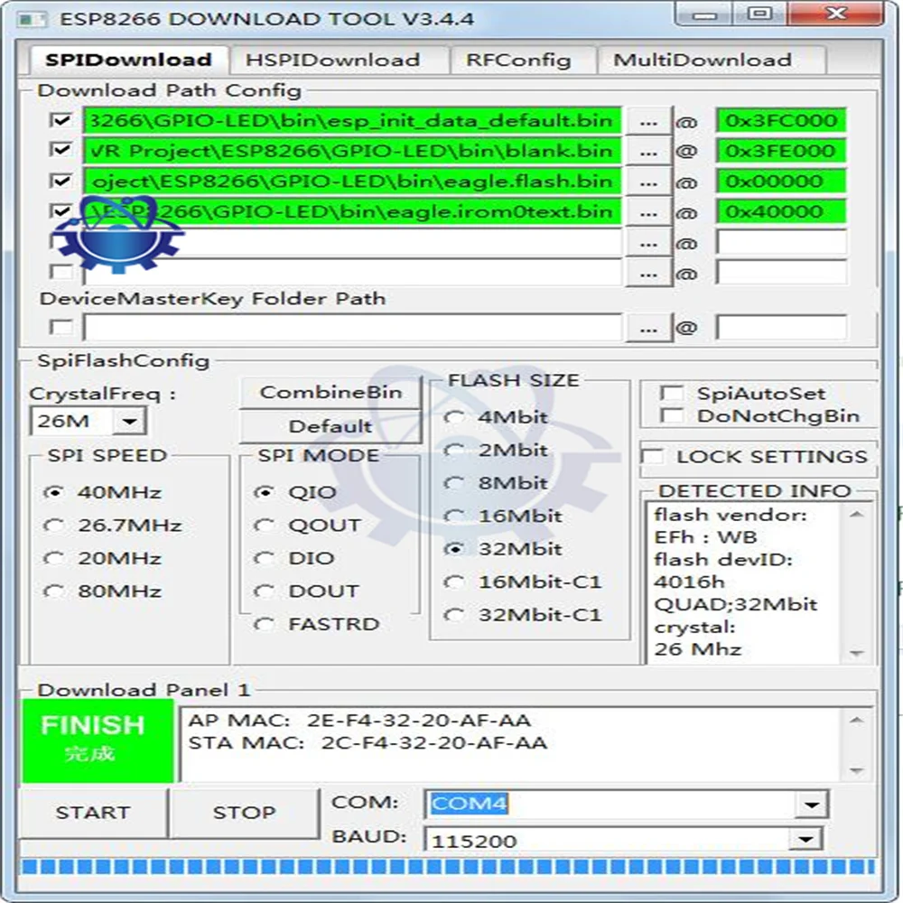Click the 0x40000 address field
This screenshot has width=903, height=903.
point(781,212)
